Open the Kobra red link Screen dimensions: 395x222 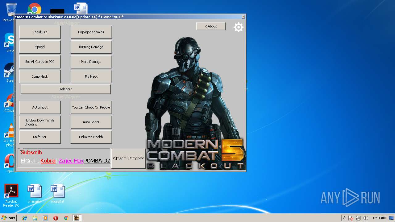coord(48,161)
